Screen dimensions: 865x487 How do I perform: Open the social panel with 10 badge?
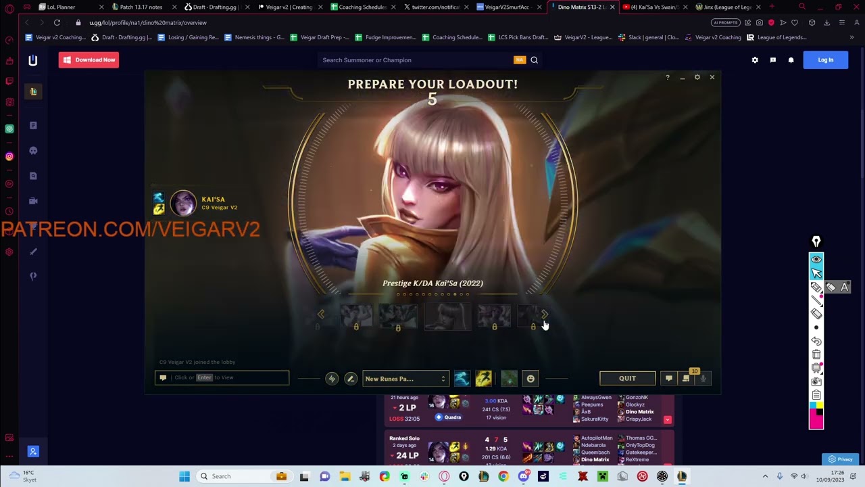pyautogui.click(x=686, y=379)
